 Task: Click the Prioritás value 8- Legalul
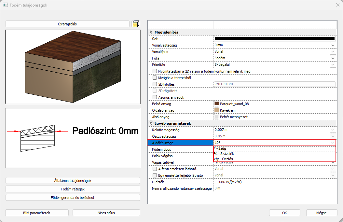tap(222, 65)
